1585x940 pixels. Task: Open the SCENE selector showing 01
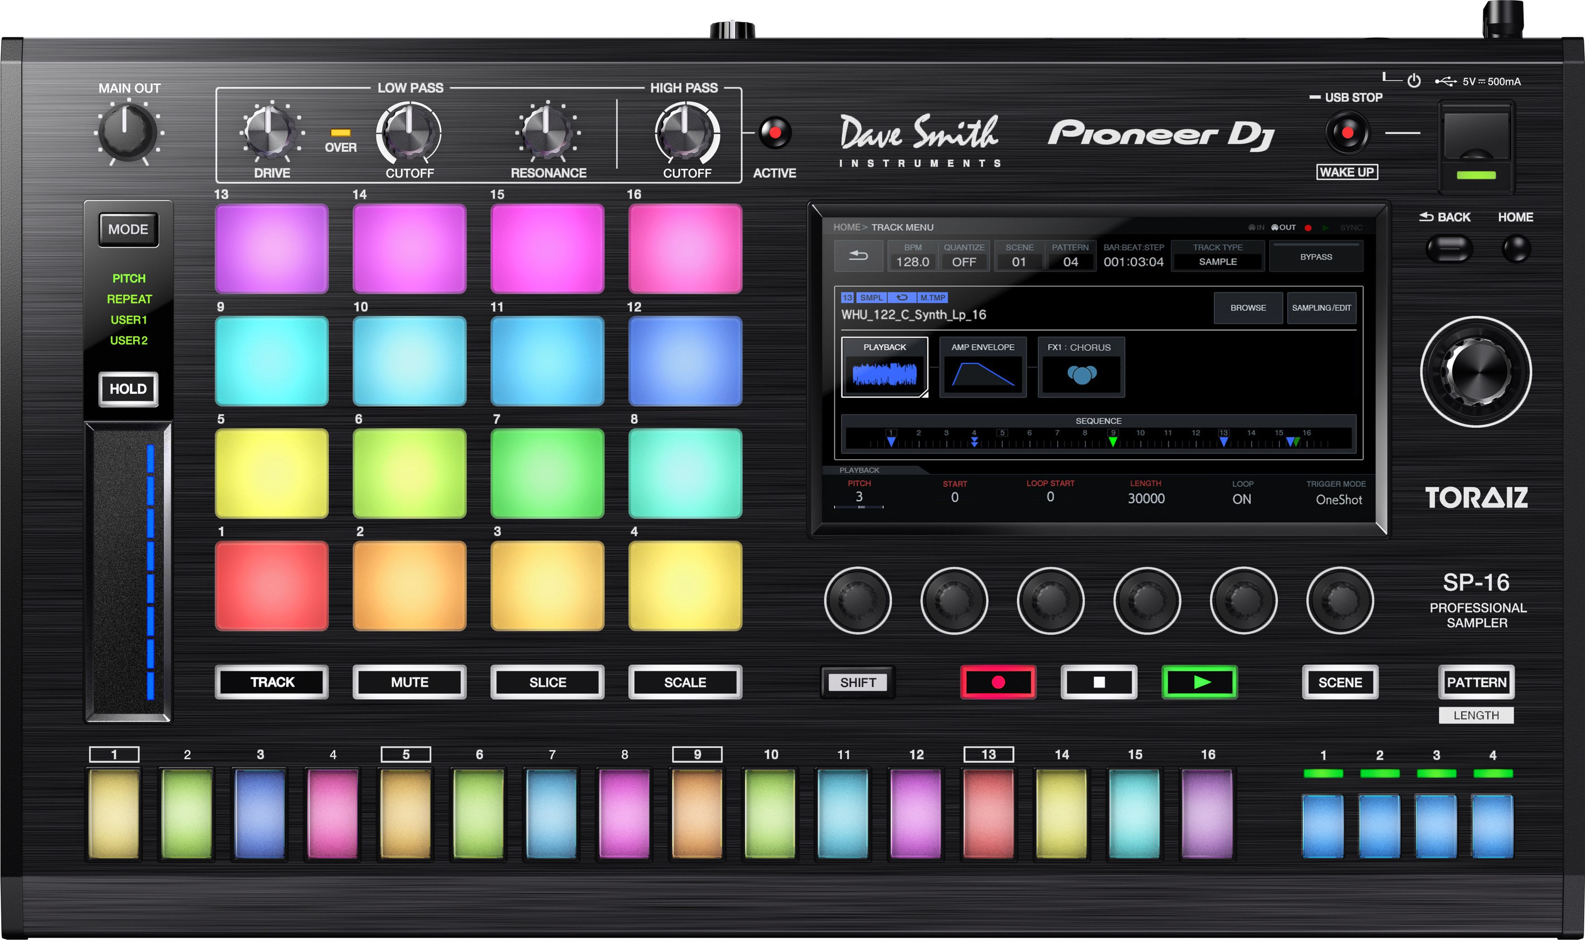pyautogui.click(x=1019, y=256)
